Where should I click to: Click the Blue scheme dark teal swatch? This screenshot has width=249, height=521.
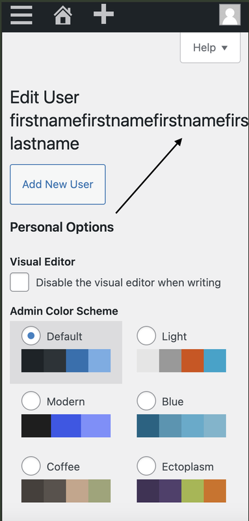click(148, 426)
